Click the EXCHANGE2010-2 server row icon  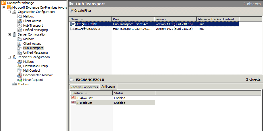[x=72, y=29]
